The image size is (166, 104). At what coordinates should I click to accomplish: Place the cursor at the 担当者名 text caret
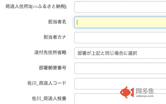click(x=77, y=22)
